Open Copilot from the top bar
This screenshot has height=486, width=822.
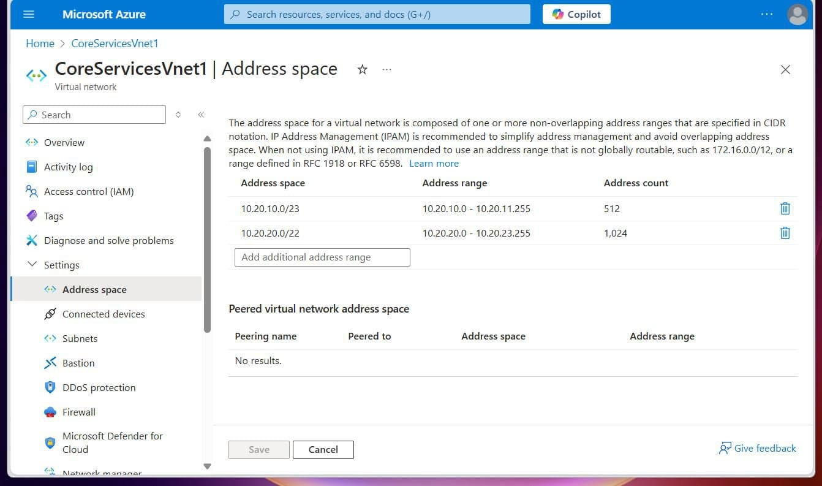coord(575,14)
